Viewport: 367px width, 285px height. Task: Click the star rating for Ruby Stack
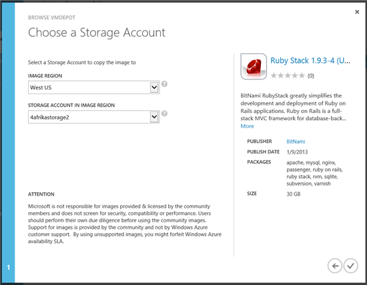(288, 75)
